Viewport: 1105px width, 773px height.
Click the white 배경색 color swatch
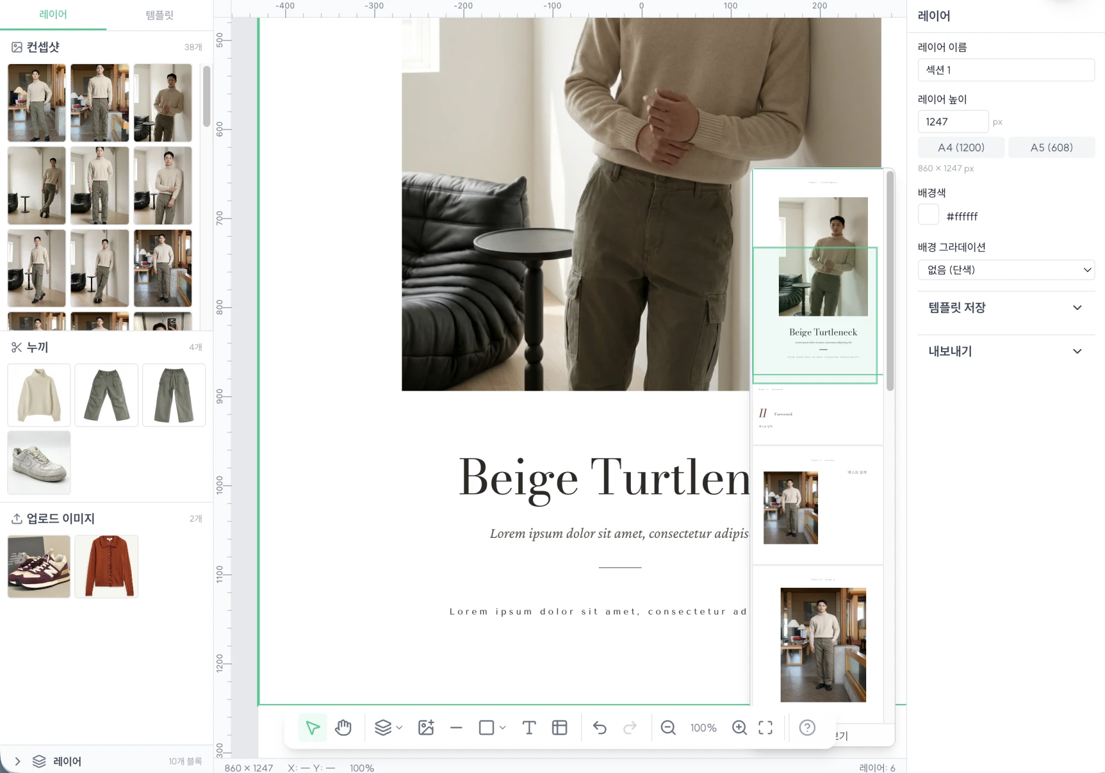tap(929, 215)
